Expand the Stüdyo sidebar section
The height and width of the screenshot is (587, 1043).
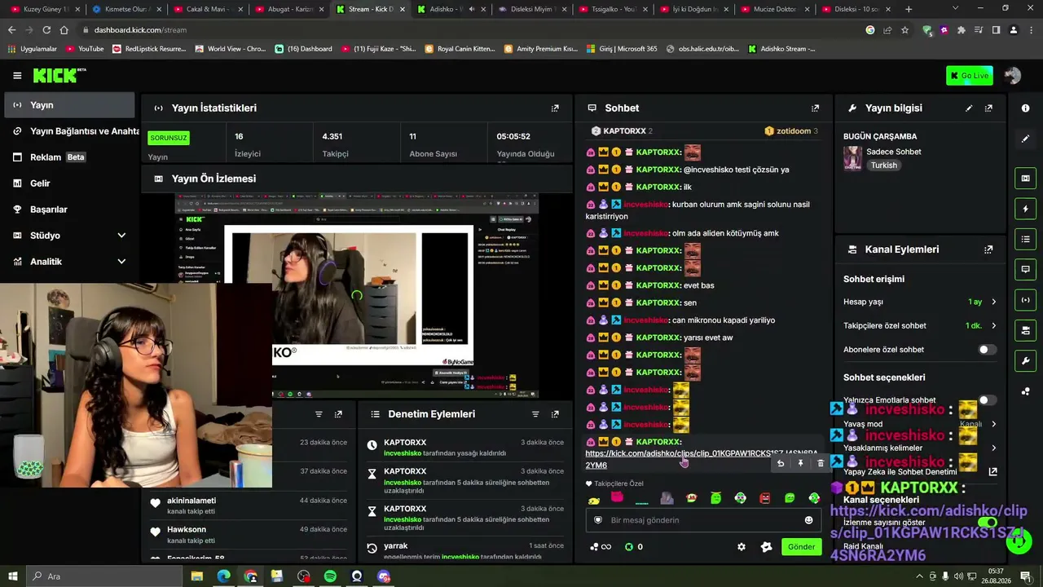(x=69, y=236)
